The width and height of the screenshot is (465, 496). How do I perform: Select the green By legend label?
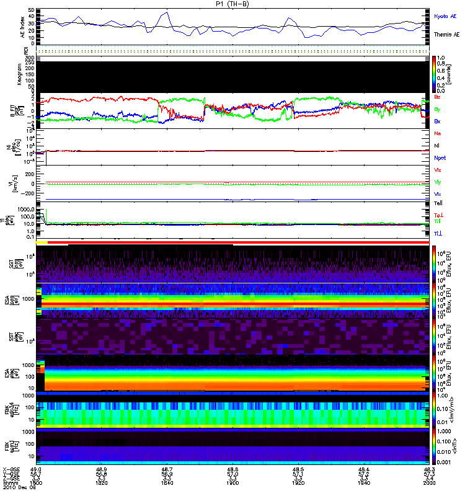[437, 110]
